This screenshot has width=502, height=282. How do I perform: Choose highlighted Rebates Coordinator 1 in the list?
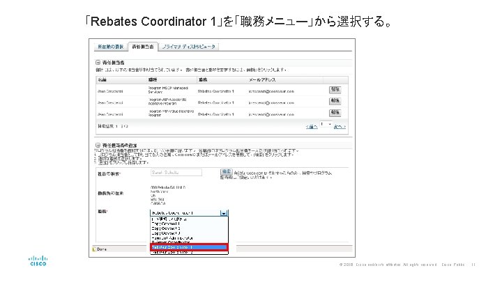pyautogui.click(x=189, y=247)
